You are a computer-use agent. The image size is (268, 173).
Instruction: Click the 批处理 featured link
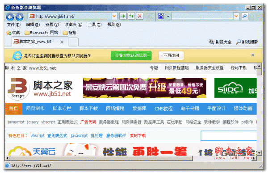96,136
